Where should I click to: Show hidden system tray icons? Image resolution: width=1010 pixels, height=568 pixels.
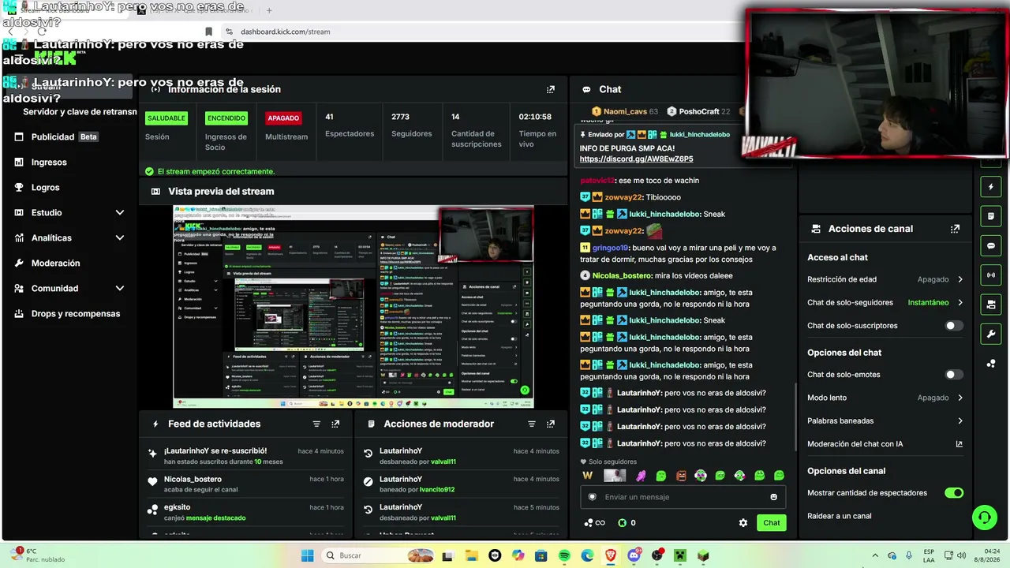coord(877,555)
